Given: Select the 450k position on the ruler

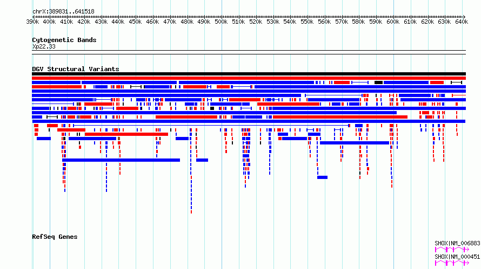Looking at the screenshot, I should 135,22.
